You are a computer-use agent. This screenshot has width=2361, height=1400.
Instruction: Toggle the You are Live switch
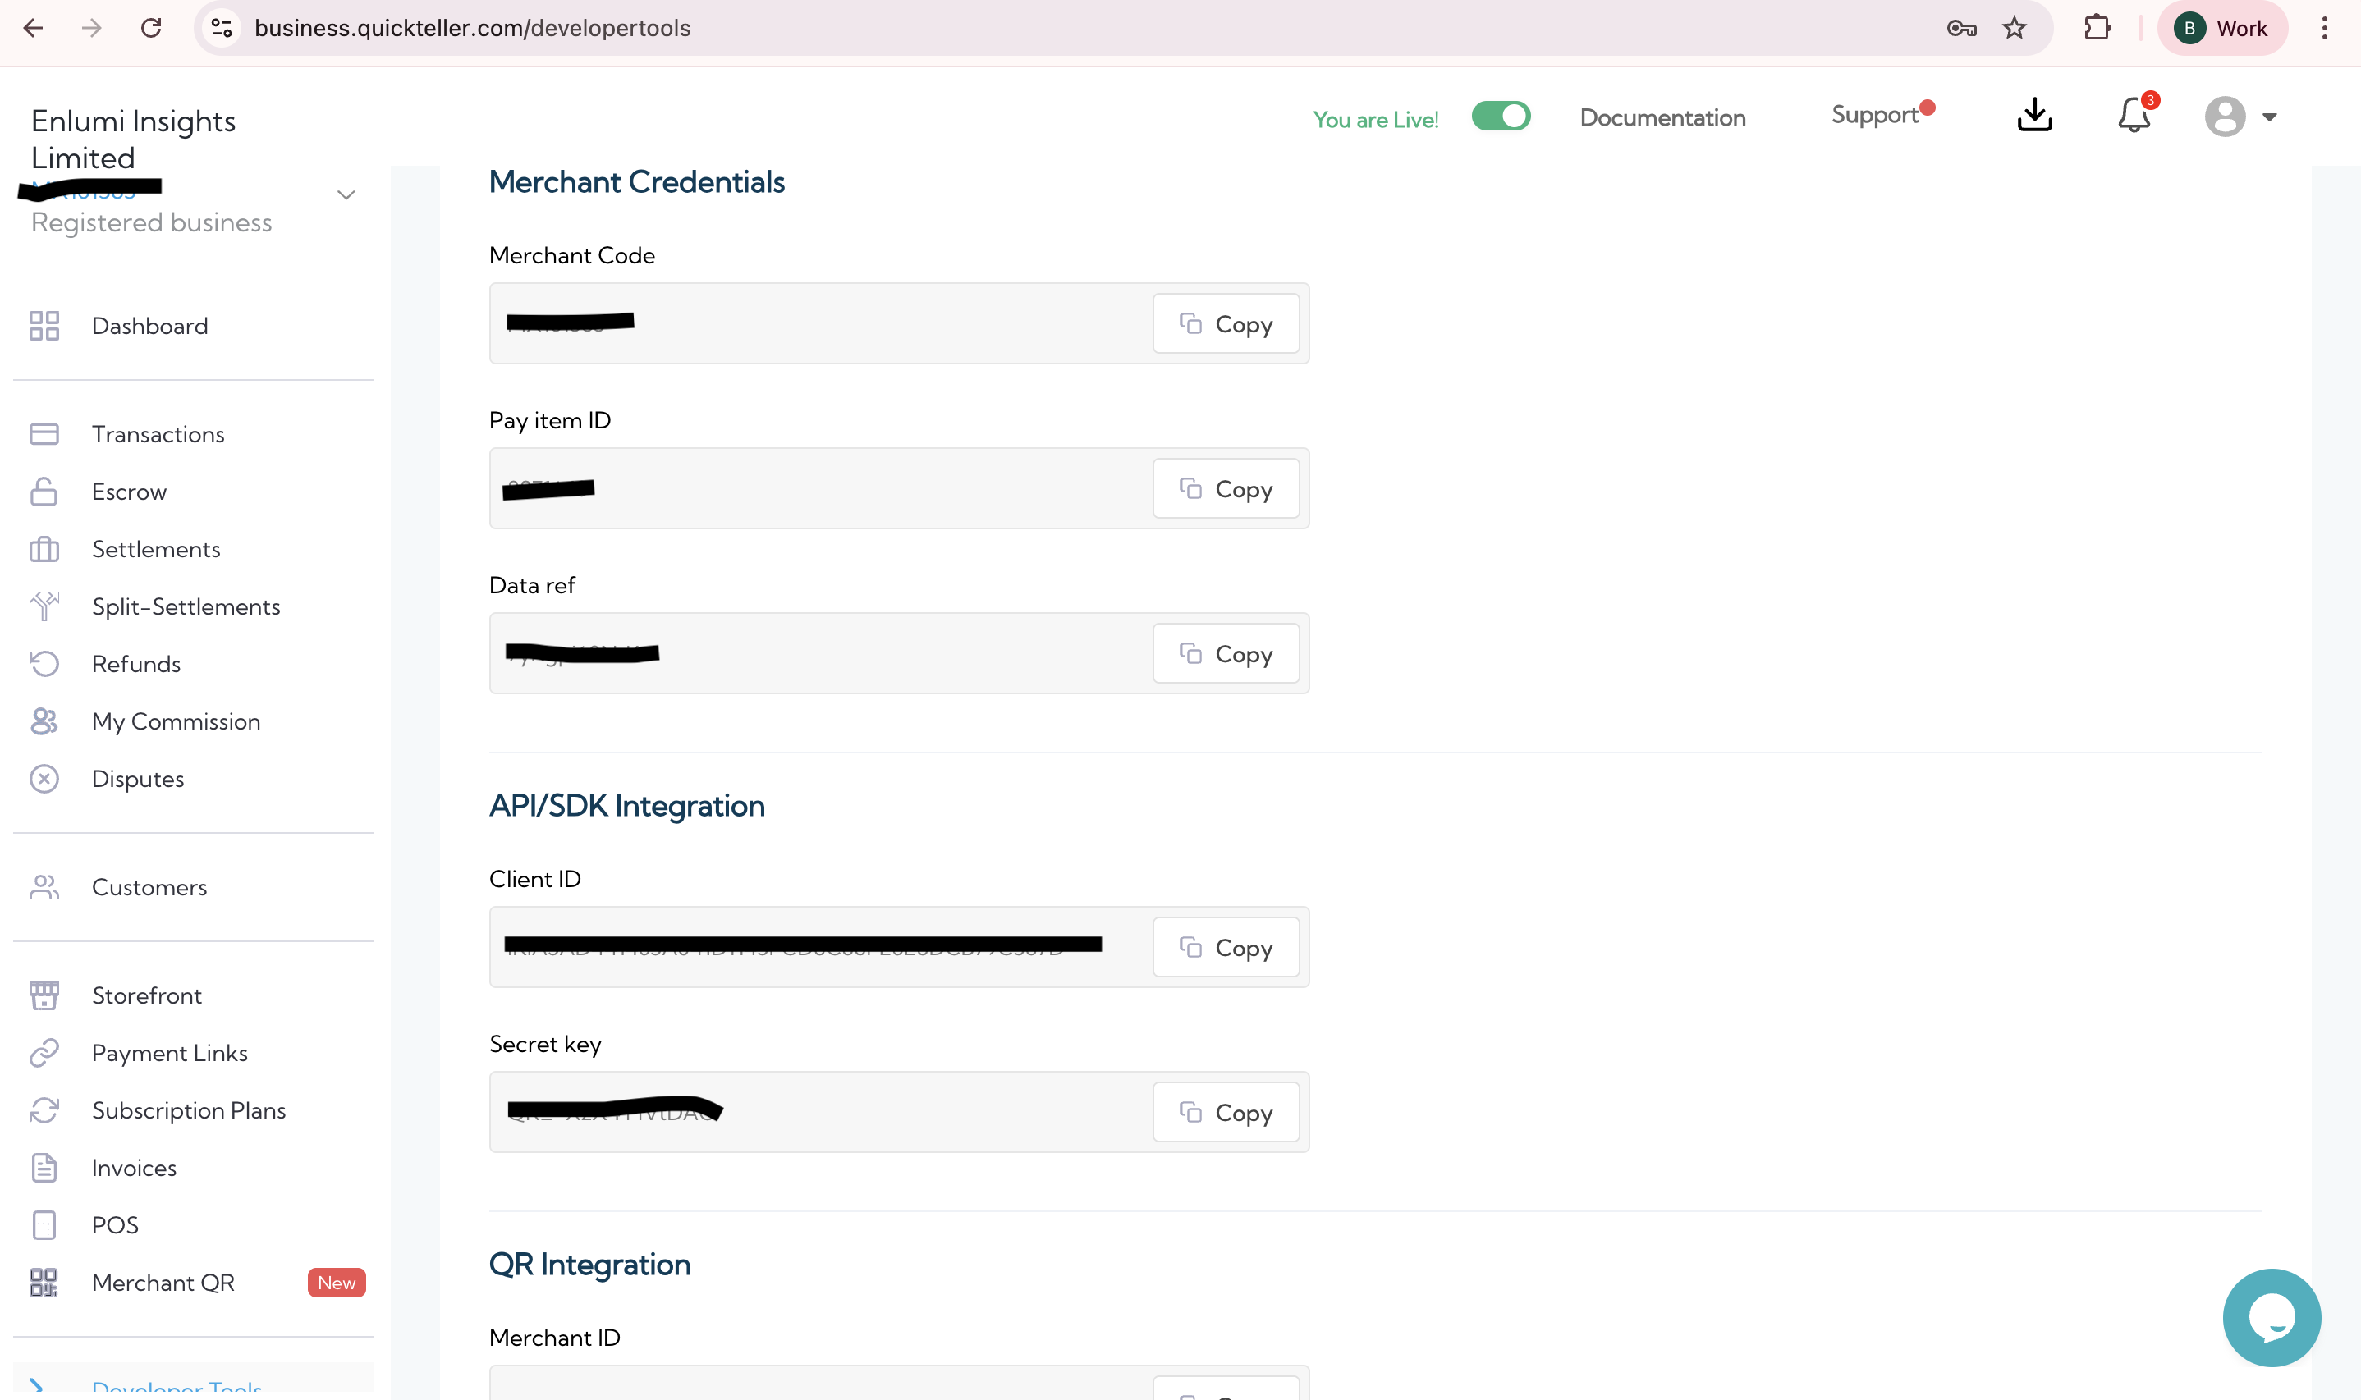[1501, 117]
